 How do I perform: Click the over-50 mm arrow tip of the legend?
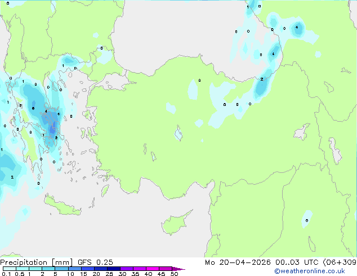coord(179,269)
